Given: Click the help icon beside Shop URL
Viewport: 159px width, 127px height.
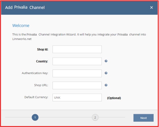Looking at the screenshot, I should [x=106, y=85].
